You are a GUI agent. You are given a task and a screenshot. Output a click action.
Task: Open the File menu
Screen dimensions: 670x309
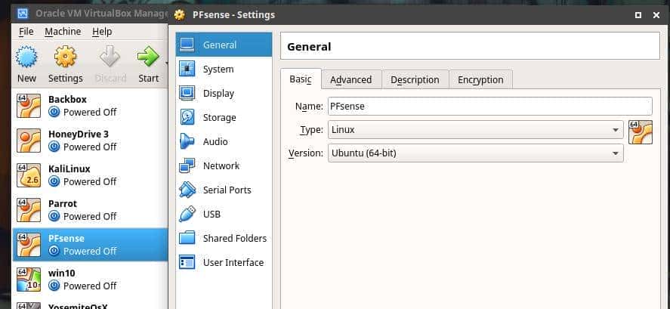pos(26,32)
